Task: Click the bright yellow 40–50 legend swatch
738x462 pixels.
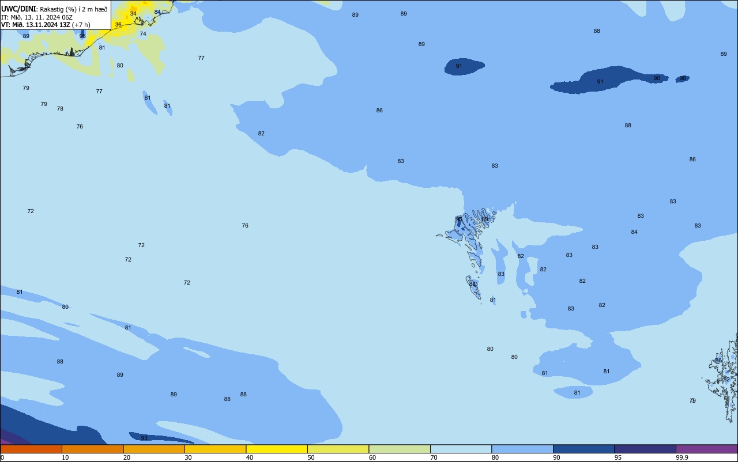Action: click(277, 449)
